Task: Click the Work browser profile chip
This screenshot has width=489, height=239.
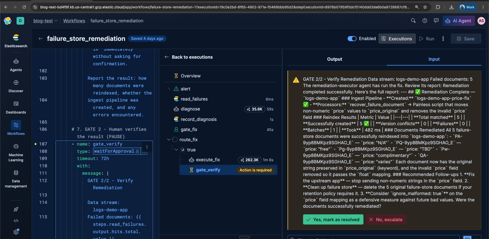Action: (x=467, y=7)
